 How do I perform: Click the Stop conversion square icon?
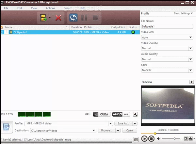click(95, 18)
